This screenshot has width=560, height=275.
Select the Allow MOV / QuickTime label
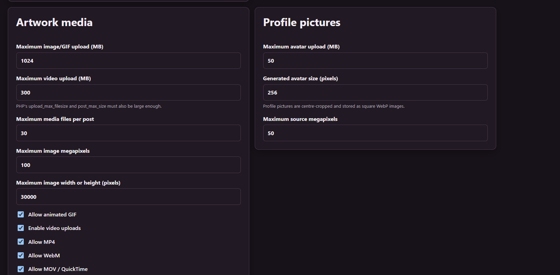pos(58,269)
